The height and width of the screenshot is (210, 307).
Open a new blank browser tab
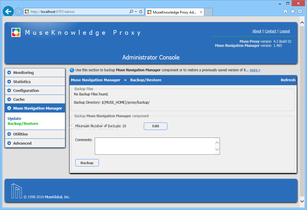click(x=208, y=12)
